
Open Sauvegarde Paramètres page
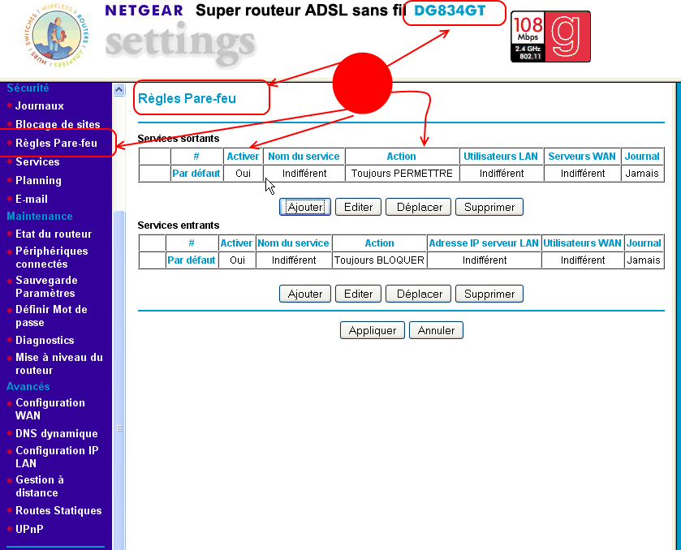(46, 286)
